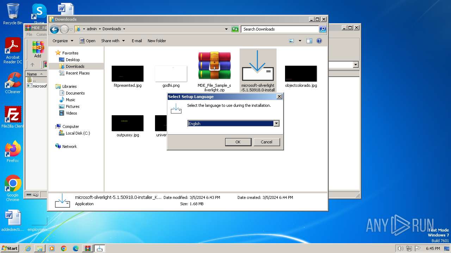Open Windows Explorer taskbar icon
This screenshot has height=253, width=451.
point(40,248)
